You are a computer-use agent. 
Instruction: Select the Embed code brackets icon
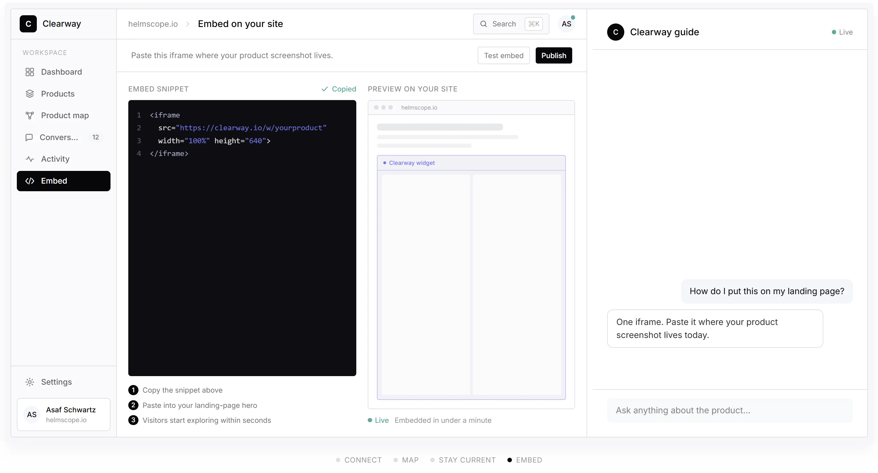point(30,181)
